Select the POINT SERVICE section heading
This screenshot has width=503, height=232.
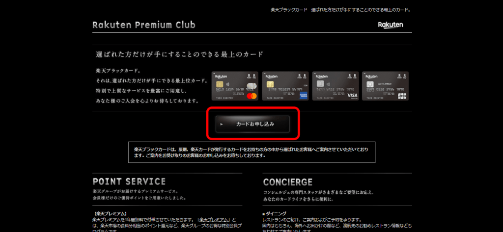point(129,181)
